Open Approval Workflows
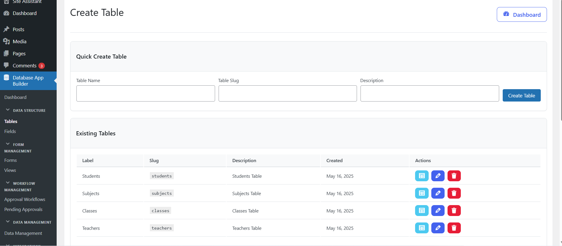 click(x=25, y=199)
